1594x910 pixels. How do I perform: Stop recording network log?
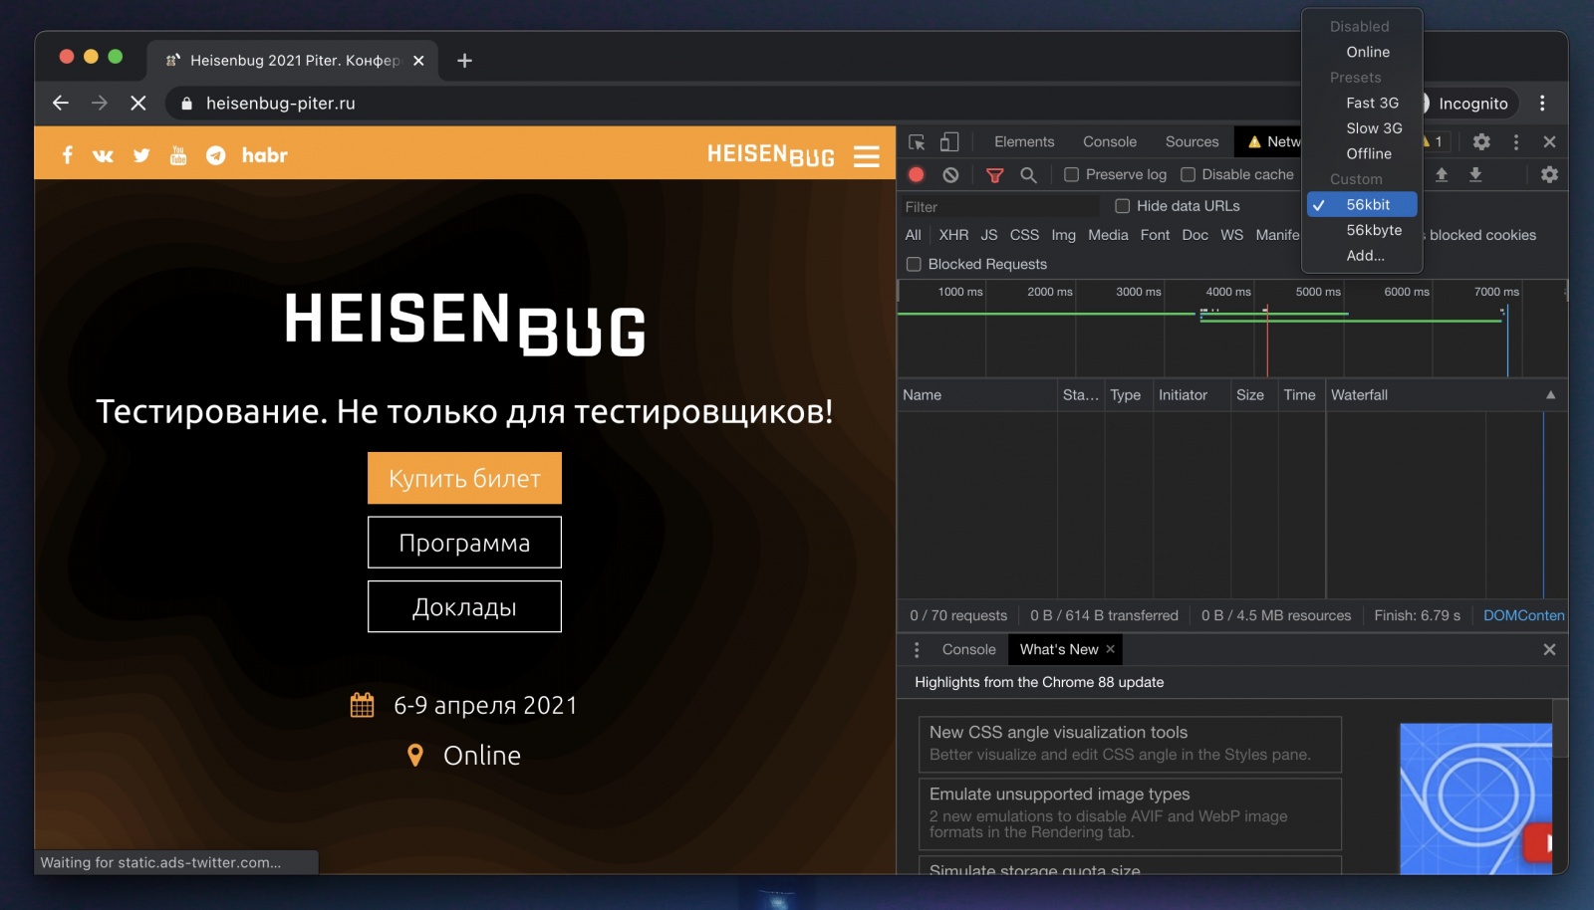point(917,174)
